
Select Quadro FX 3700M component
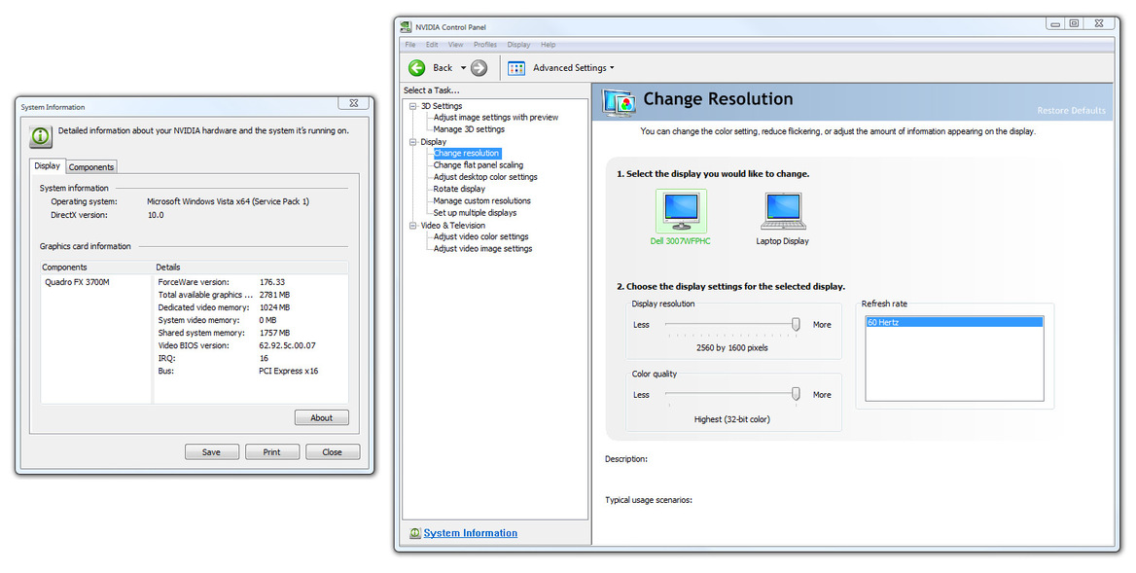coord(78,282)
